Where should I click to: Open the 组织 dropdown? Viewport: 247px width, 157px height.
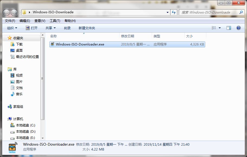[12, 28]
